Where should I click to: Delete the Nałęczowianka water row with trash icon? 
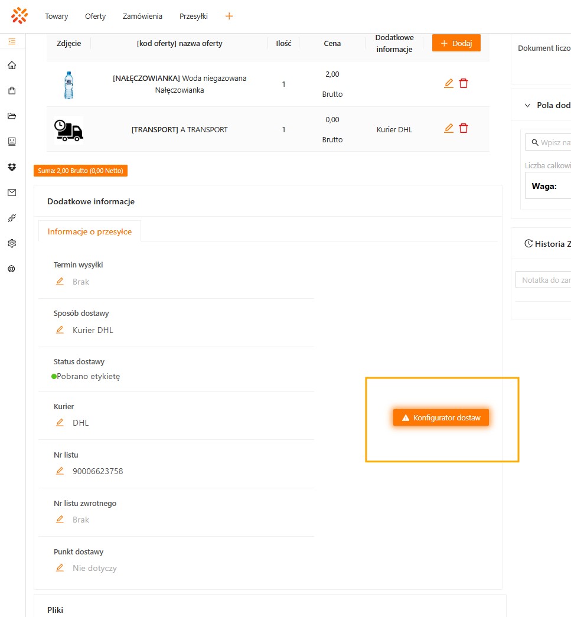pos(464,83)
